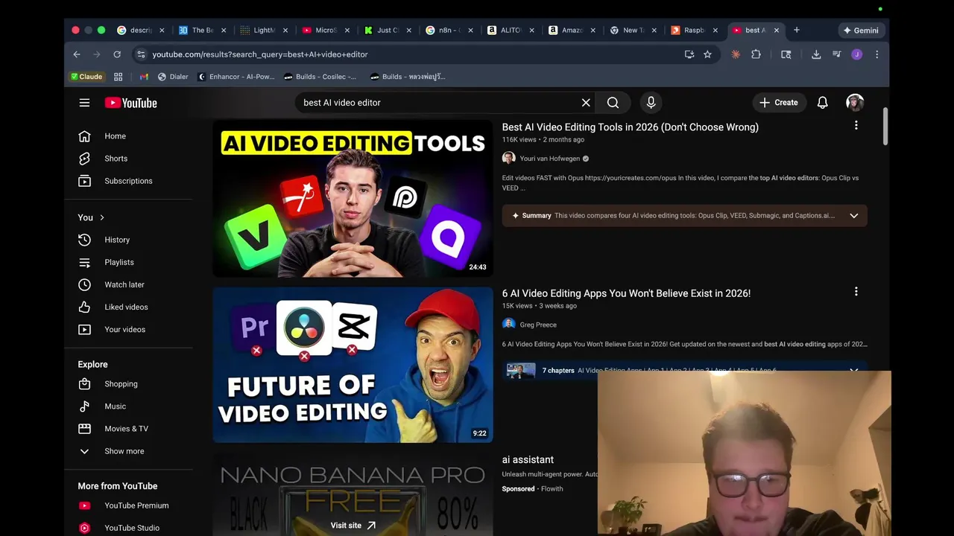Screen dimensions: 954x536
Task: Close the active best AI tab
Action: click(776, 31)
